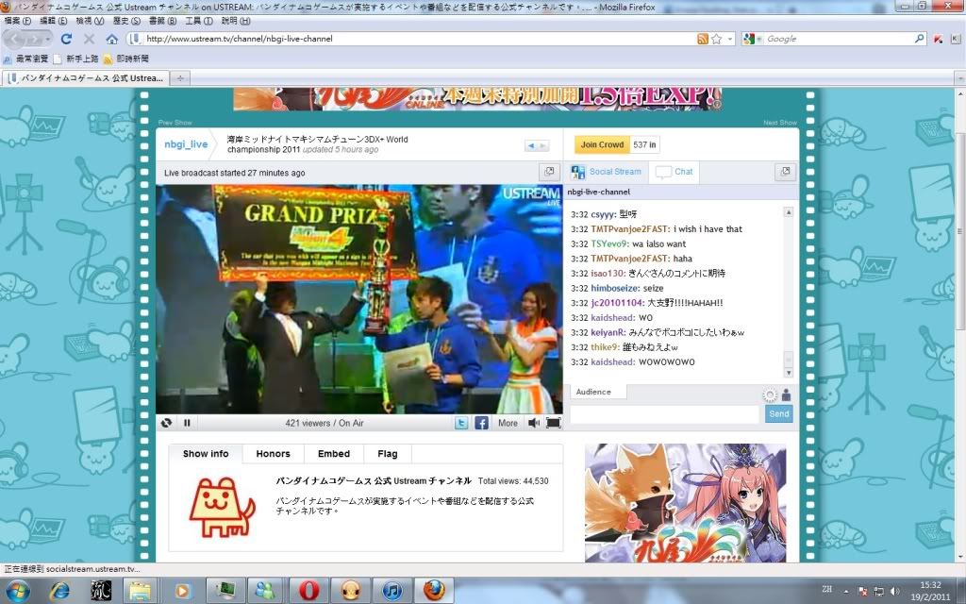
Task: Reload the page with the refresh icon
Action: click(66, 39)
